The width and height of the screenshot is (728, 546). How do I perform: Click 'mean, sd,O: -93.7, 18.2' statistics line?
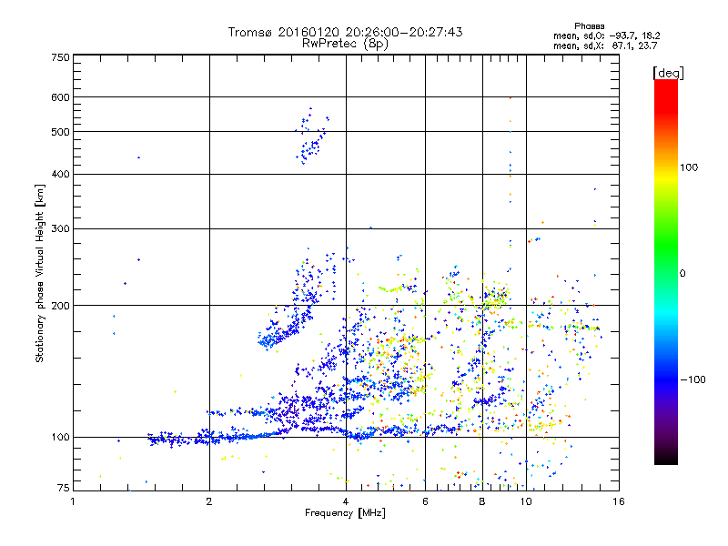click(606, 35)
